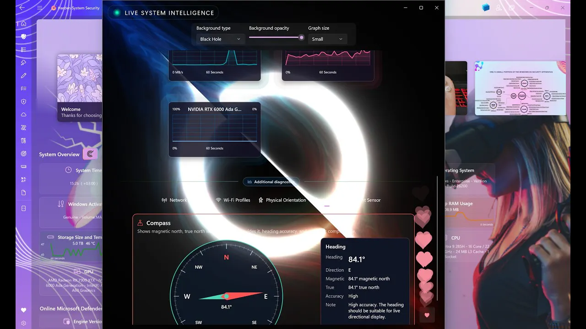Viewport: 586px width, 329px height.
Task: Open Home in Harden System Security sidebar
Action: pyautogui.click(x=23, y=23)
